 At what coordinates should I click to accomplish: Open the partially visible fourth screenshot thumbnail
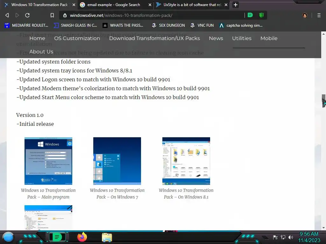click(48, 218)
